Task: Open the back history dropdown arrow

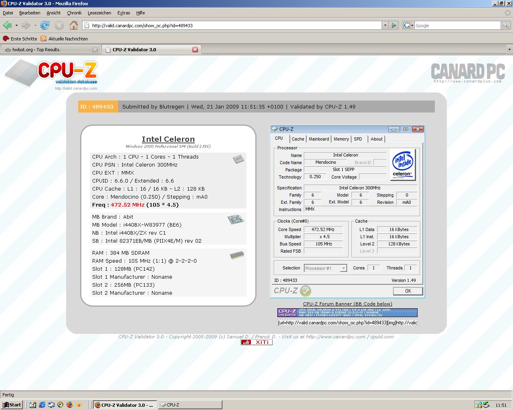Action: (x=16, y=26)
